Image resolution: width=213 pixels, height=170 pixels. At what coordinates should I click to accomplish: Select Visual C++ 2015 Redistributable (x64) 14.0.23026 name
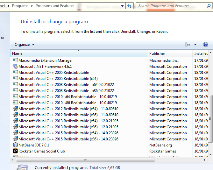tap(68, 133)
